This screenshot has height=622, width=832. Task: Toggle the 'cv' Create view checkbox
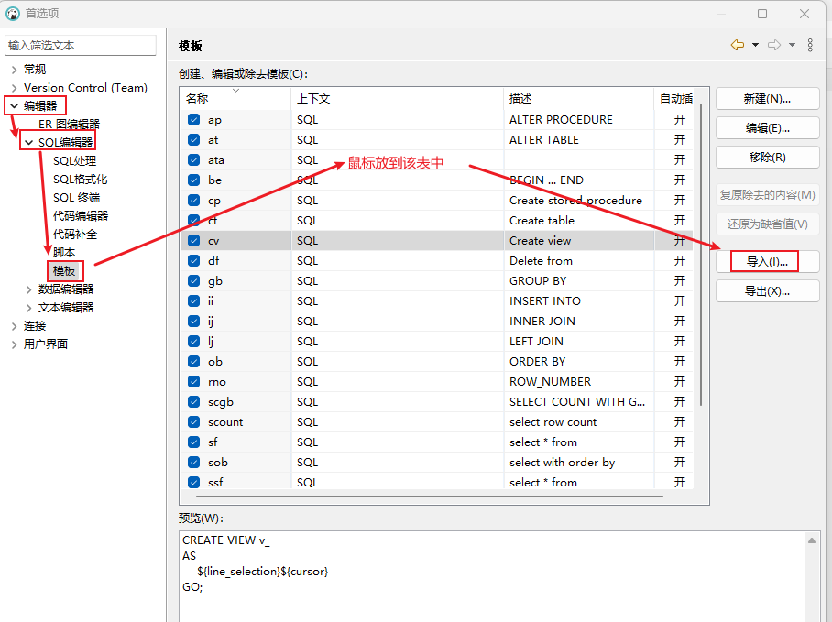(193, 241)
